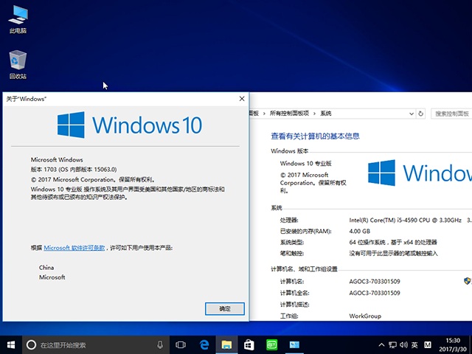Click the volume speaker icon in tray

(403, 345)
